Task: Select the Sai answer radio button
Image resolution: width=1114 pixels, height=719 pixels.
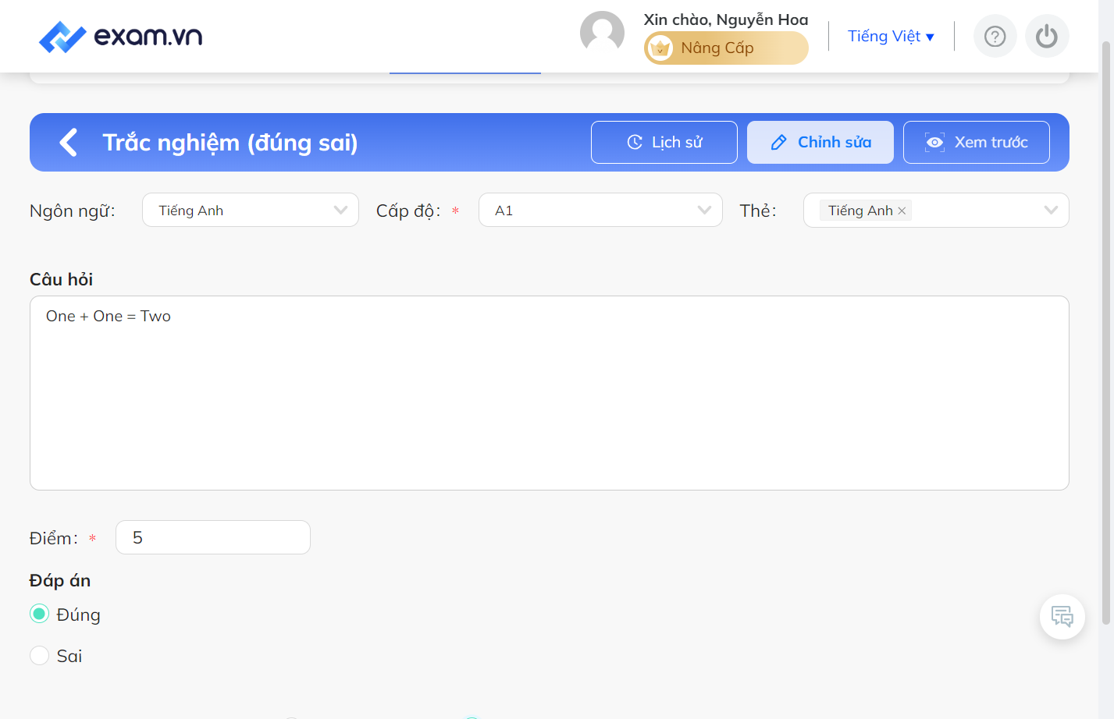Action: [39, 655]
